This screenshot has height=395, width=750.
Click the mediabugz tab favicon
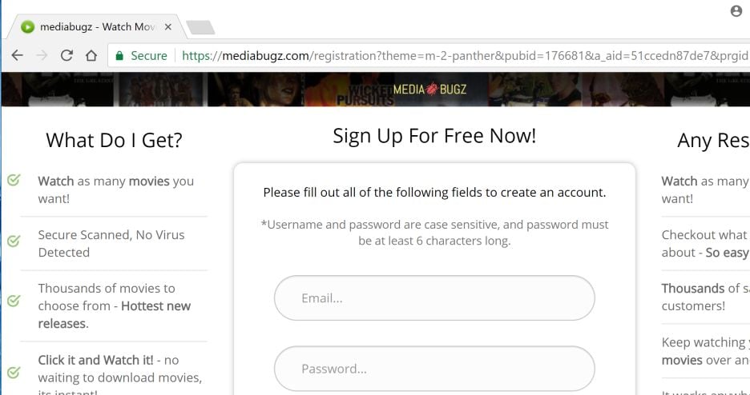28,27
